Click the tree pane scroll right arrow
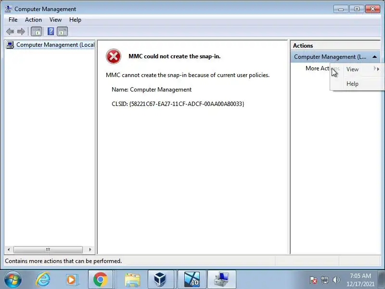Viewport: 385px width, 289px height. point(90,250)
